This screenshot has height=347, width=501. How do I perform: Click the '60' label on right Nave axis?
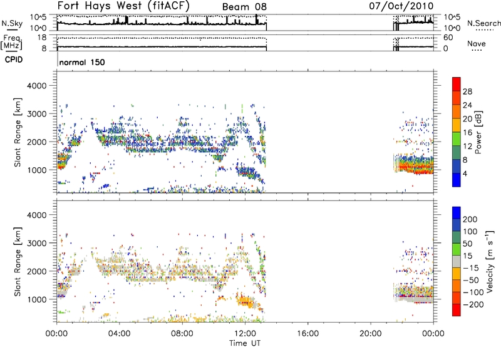(448, 38)
